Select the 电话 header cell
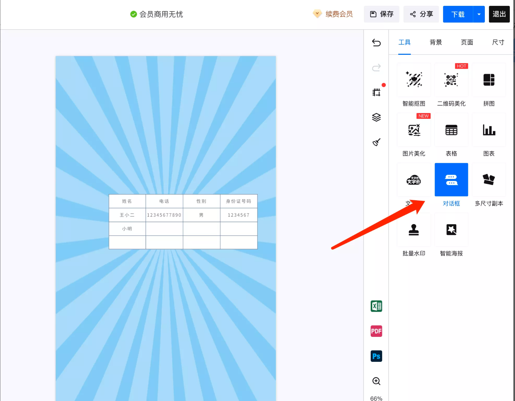Screen dimensions: 515x401 164,201
